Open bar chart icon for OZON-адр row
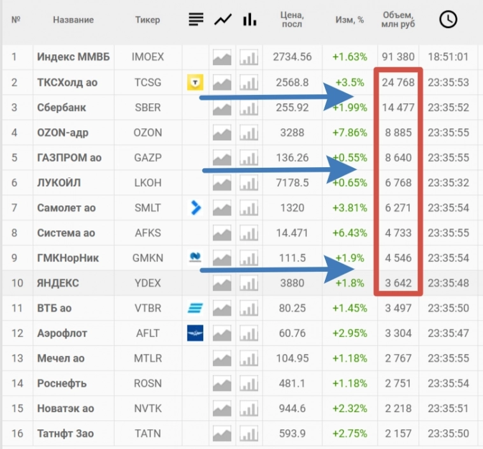Image resolution: width=483 pixels, height=449 pixels. pos(249,133)
